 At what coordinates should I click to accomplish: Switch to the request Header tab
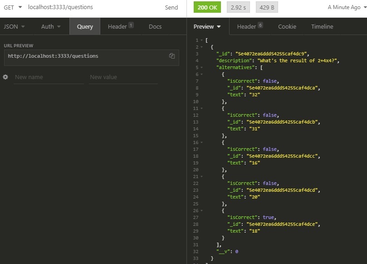click(x=121, y=26)
